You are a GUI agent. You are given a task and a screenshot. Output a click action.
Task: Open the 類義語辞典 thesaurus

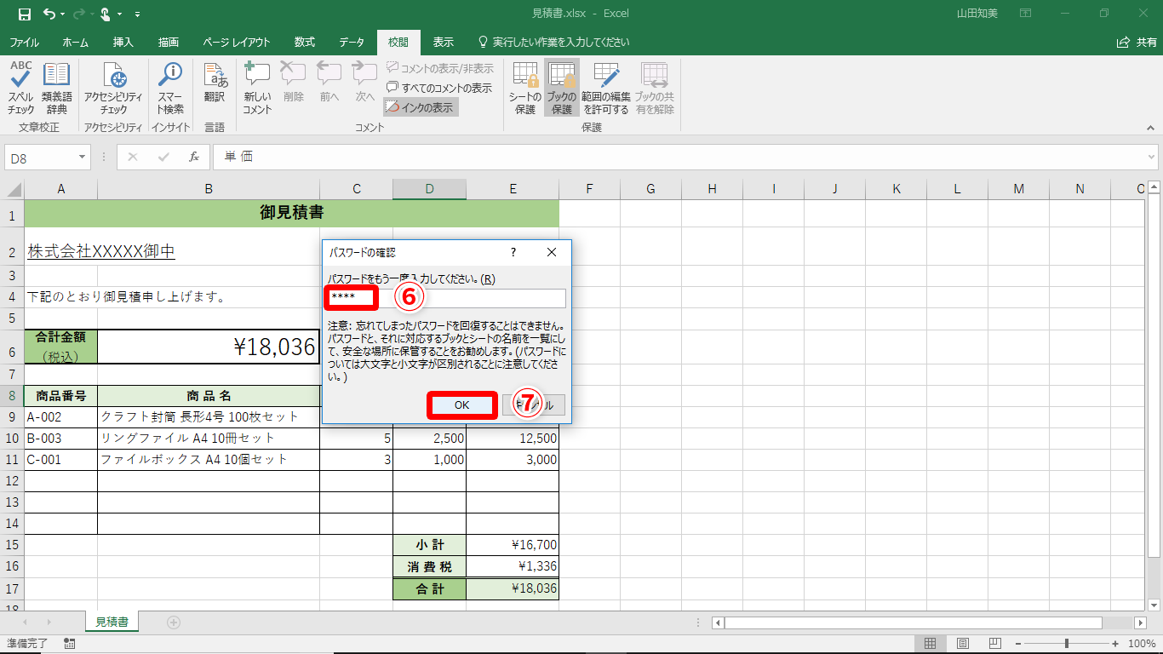click(57, 89)
